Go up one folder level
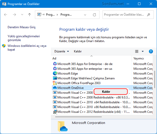This screenshot has height=134, width=157. tap(29, 15)
